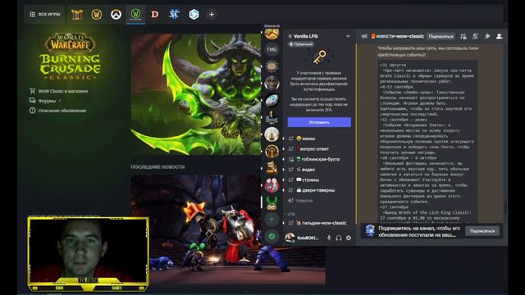Open the server with green horned helmet icon
This screenshot has height=295, width=525.
[272, 202]
